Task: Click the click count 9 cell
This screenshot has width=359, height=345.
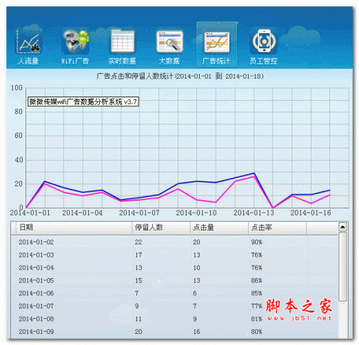Action: coord(195,319)
